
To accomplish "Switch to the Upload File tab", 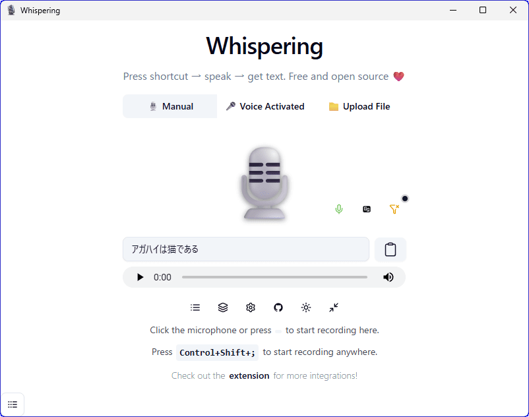I will [x=359, y=106].
